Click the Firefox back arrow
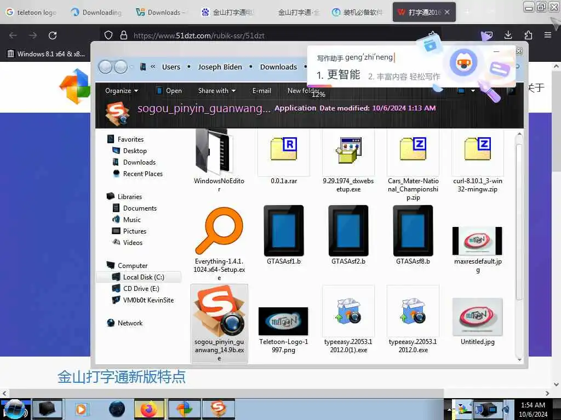 click(x=13, y=35)
